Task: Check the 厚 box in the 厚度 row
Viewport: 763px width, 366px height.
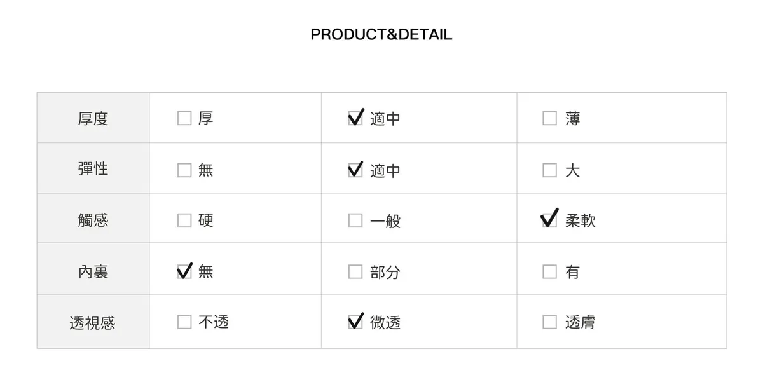Action: (184, 119)
